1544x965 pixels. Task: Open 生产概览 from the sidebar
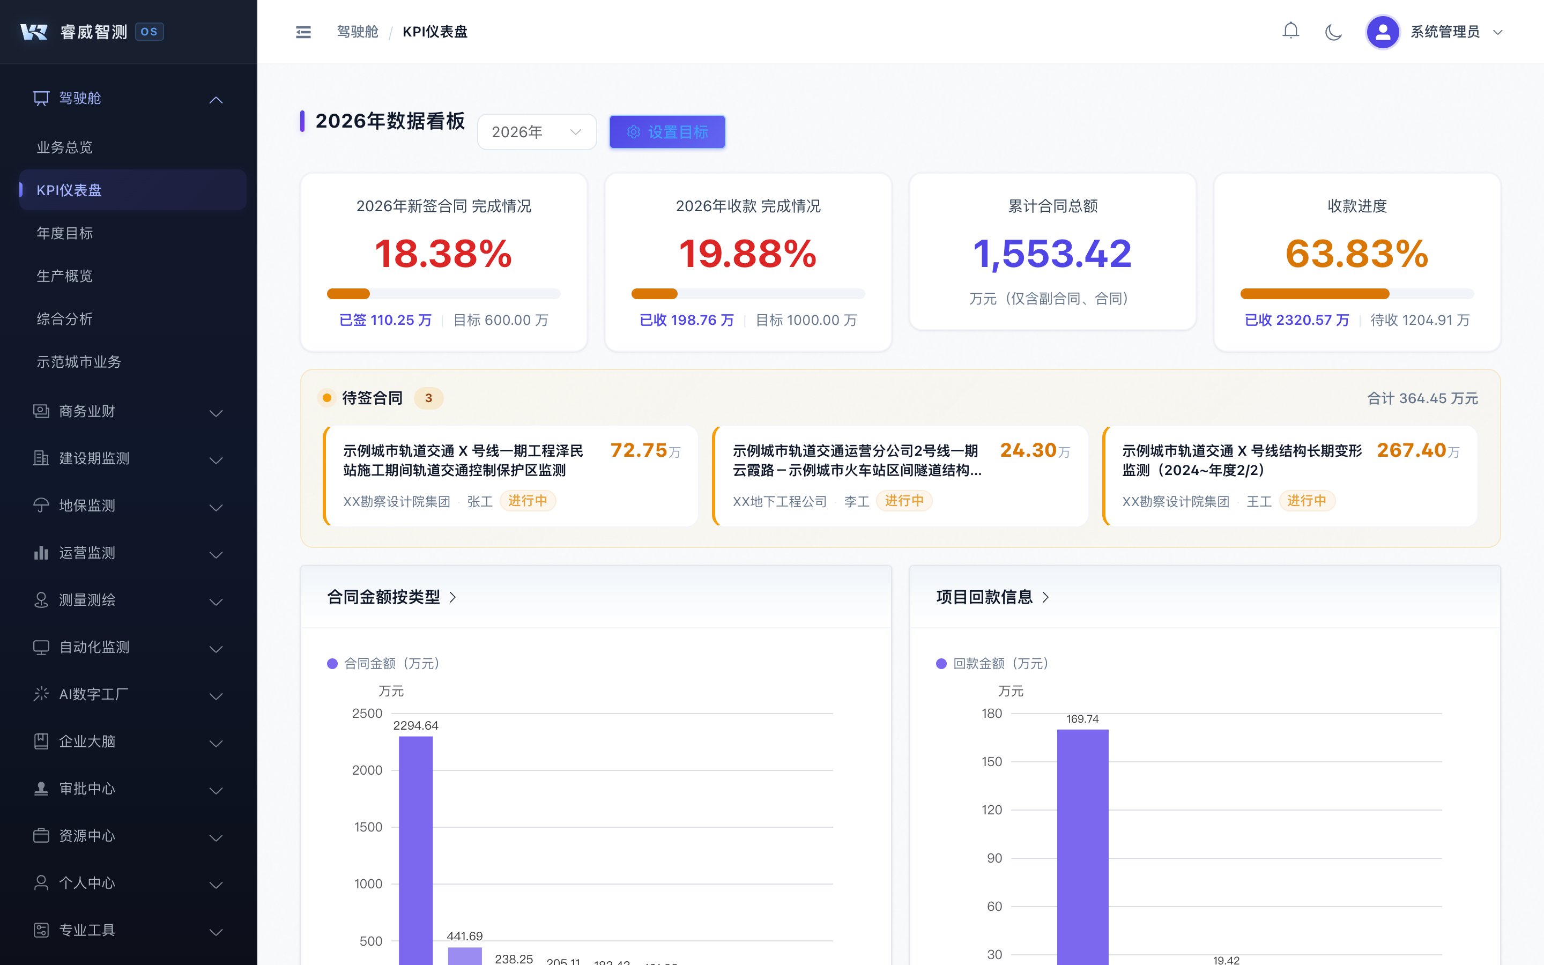tap(65, 276)
